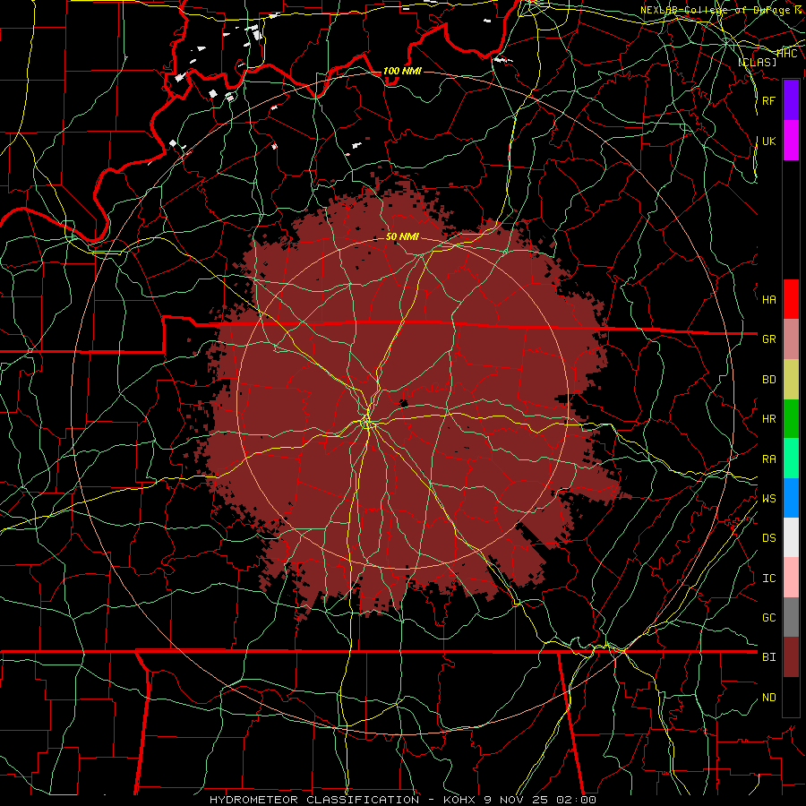Click the HA red legend swatch
Screen dimensions: 806x806
791,299
